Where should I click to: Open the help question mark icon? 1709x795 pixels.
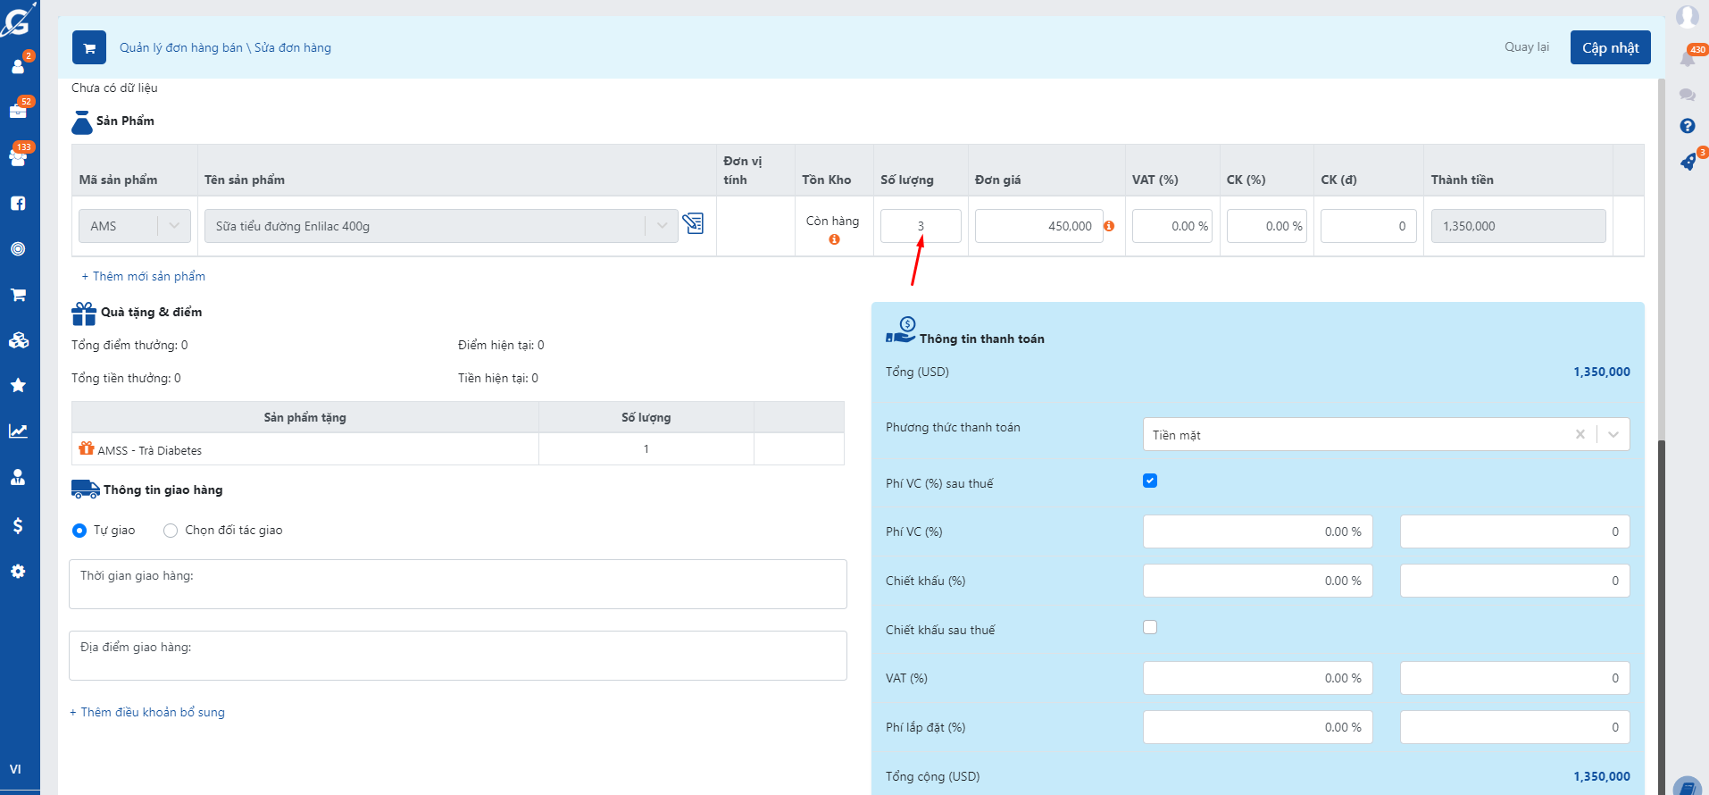(x=1687, y=126)
